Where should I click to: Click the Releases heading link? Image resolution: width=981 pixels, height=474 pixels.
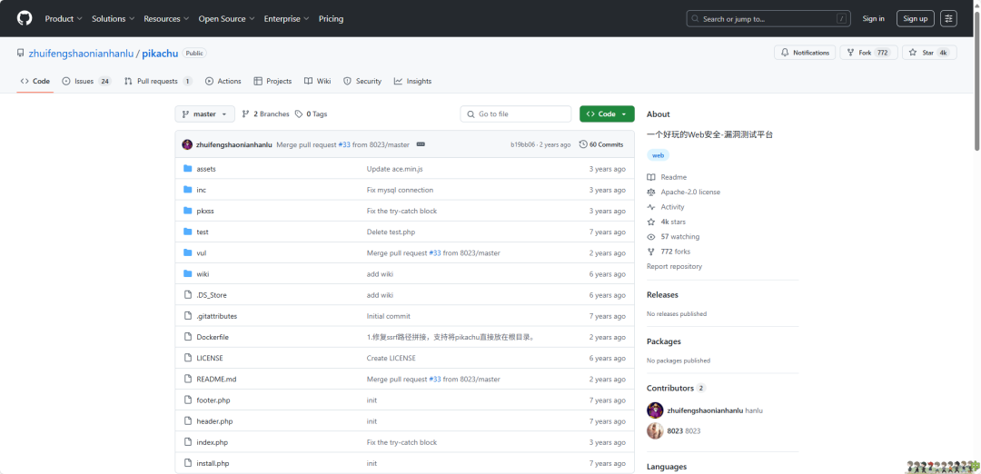[662, 294]
